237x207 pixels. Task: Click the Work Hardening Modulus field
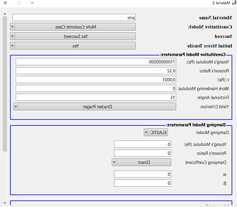96,89
